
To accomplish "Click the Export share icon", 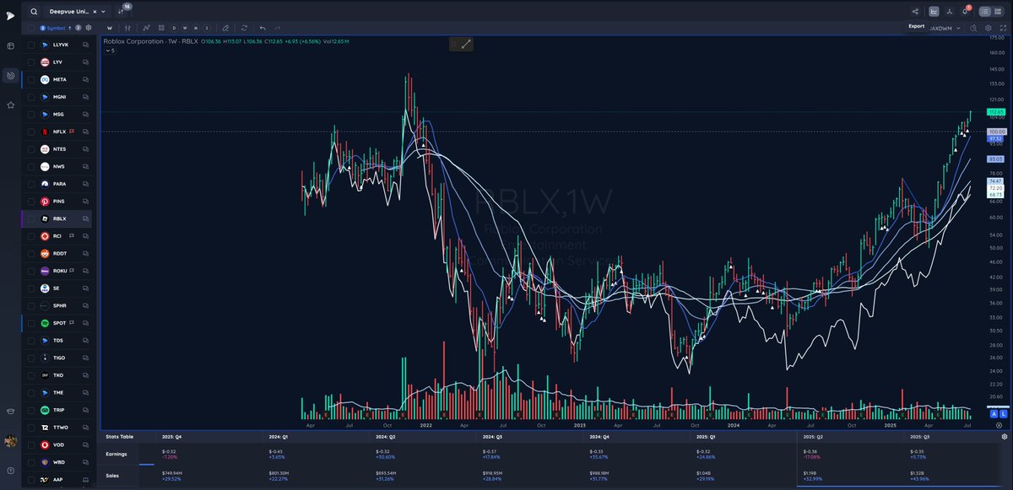I will [x=916, y=12].
